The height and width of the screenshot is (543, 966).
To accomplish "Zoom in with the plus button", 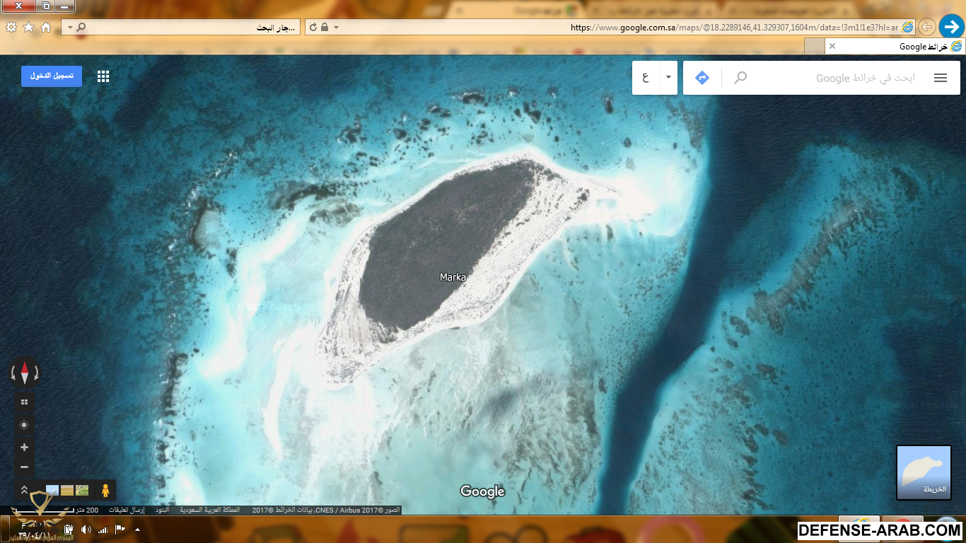I will [24, 448].
